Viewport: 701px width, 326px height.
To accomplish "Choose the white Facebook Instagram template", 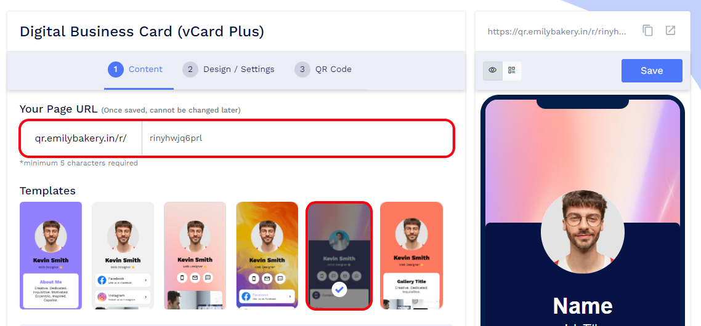I will [123, 255].
